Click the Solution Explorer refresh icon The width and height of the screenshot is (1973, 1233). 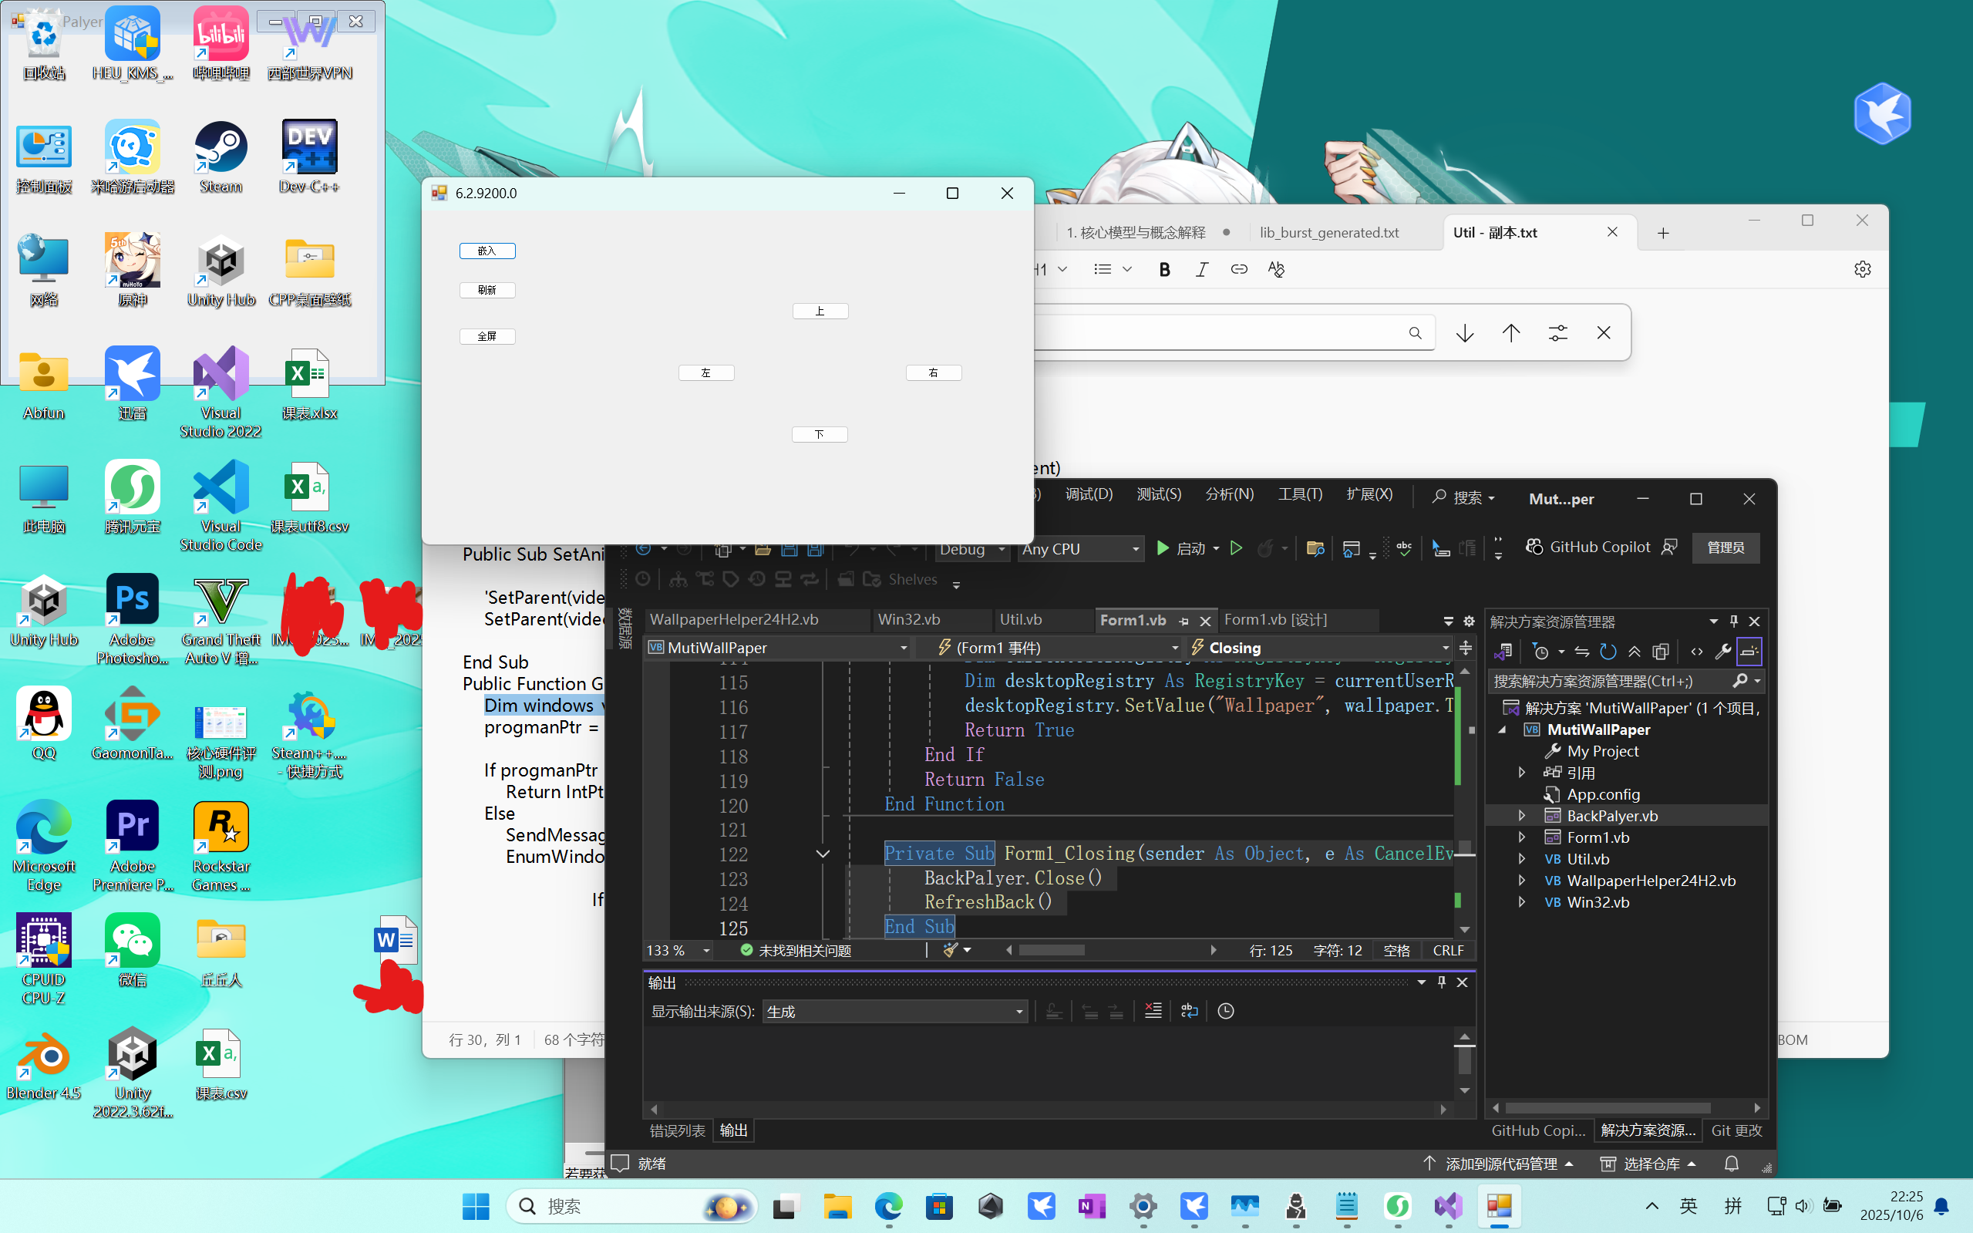(1608, 651)
